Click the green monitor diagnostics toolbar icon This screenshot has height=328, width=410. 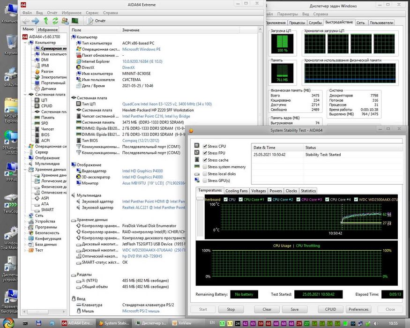click(75, 21)
